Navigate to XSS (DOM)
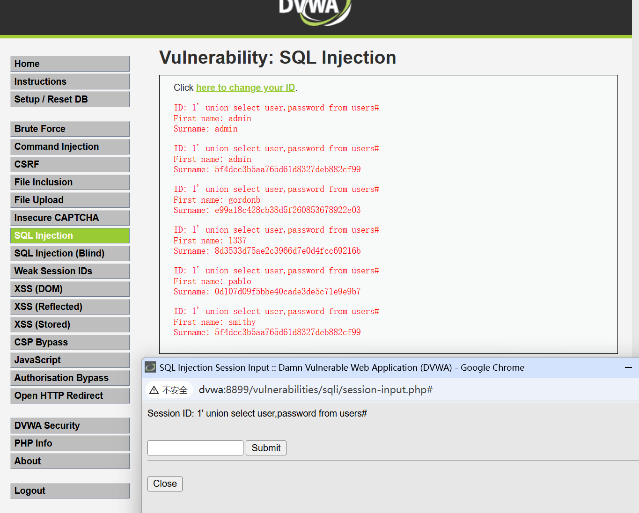The height and width of the screenshot is (513, 639). click(x=70, y=289)
